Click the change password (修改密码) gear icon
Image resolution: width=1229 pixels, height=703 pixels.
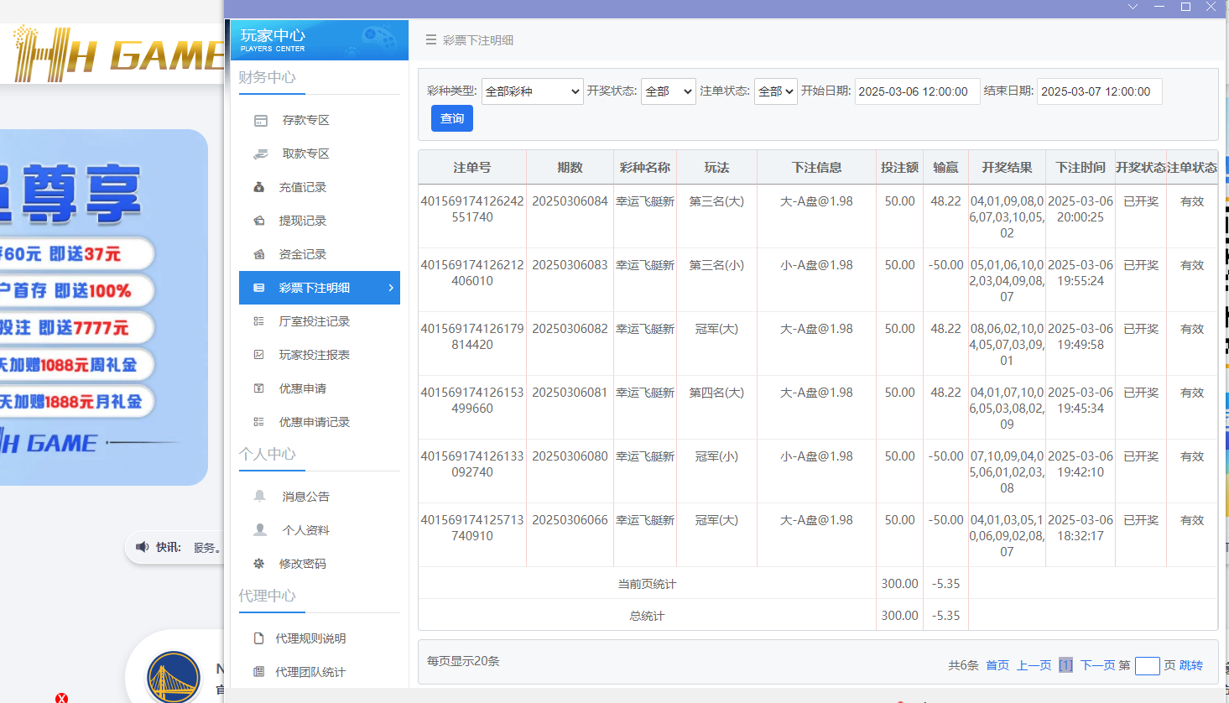pyautogui.click(x=259, y=564)
